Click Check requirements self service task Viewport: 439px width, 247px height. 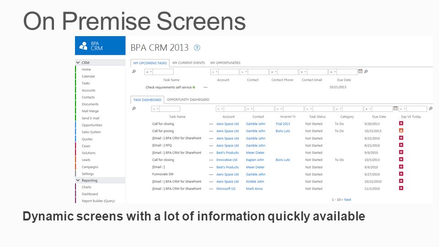(x=169, y=87)
